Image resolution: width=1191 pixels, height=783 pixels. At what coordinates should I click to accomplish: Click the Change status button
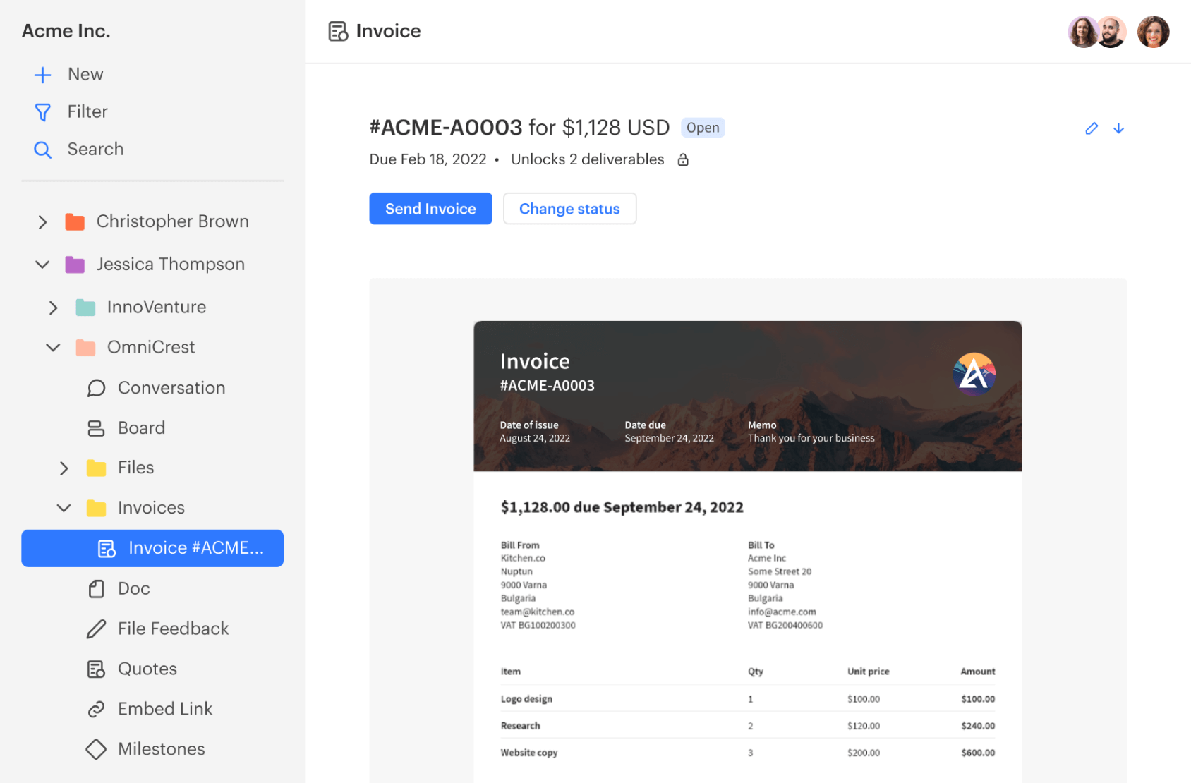click(569, 208)
